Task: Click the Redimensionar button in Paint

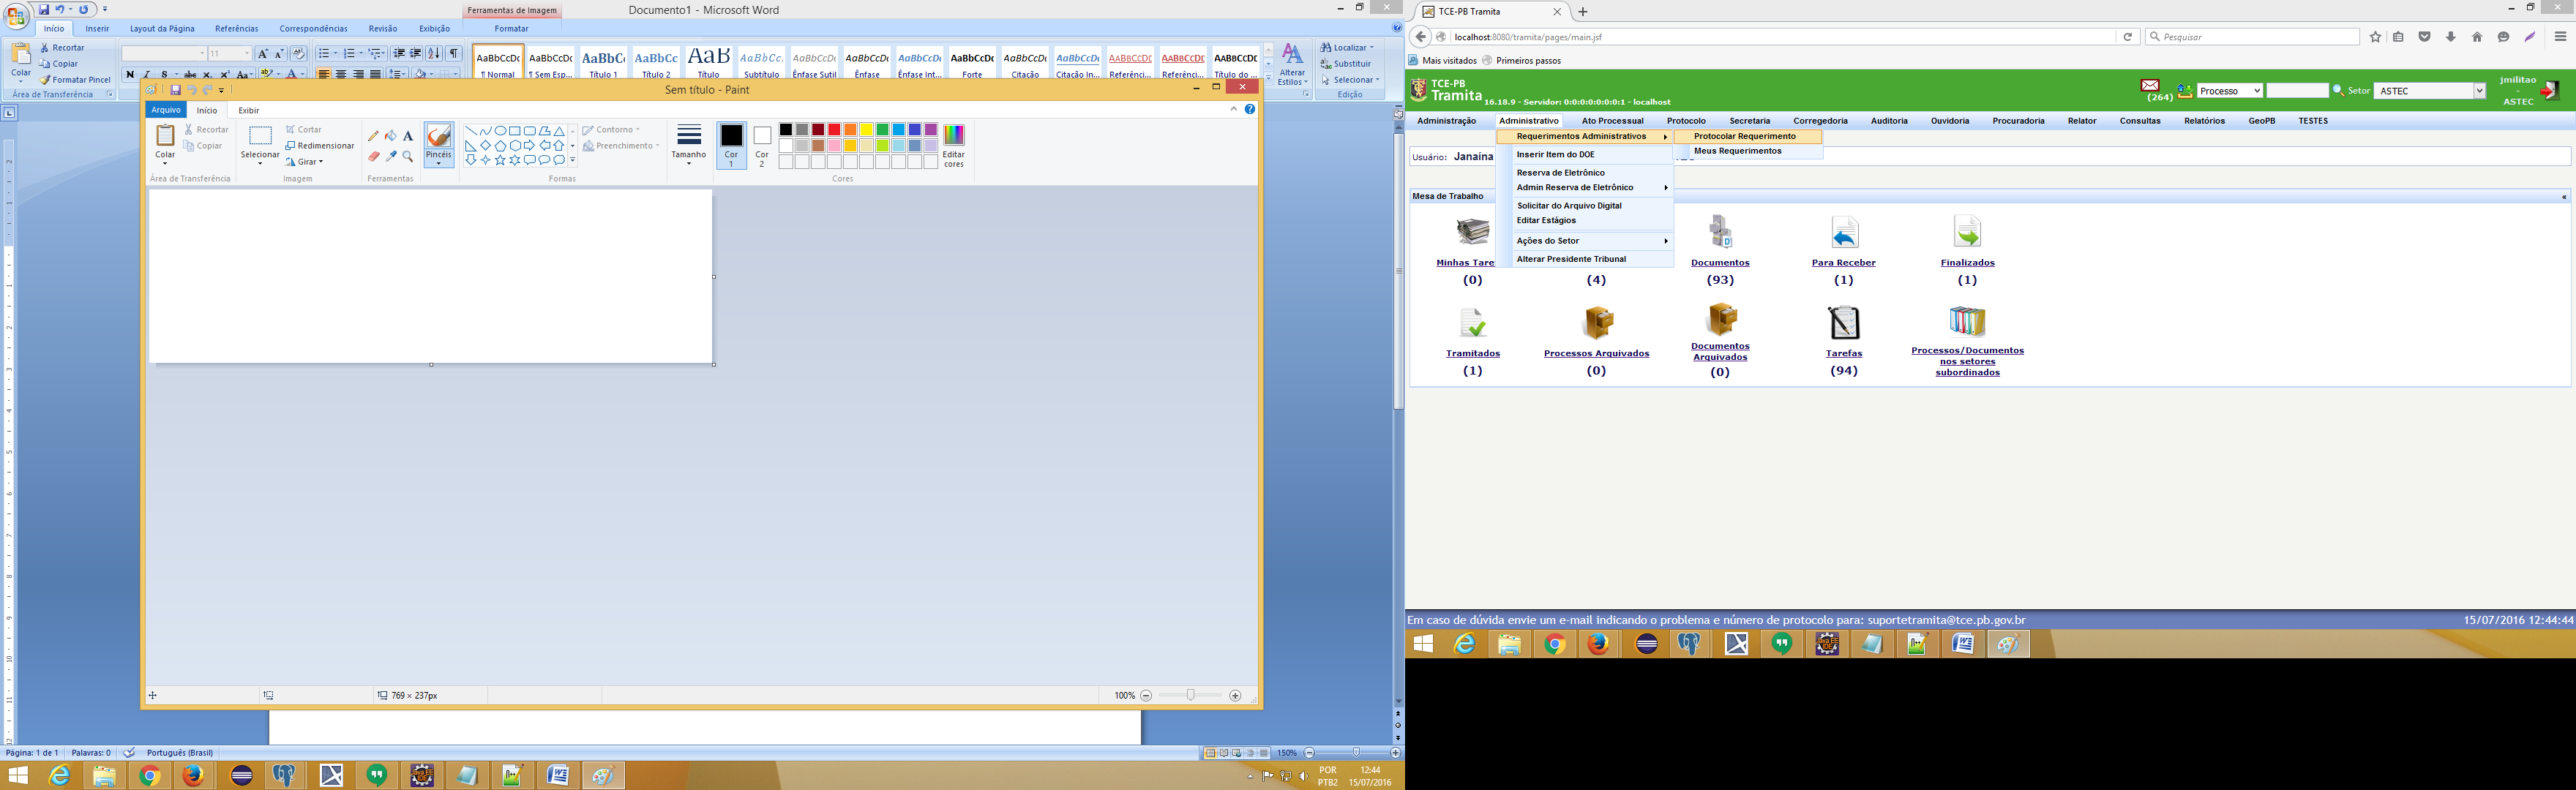Action: click(320, 146)
